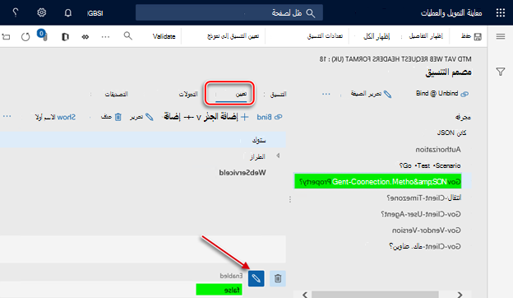Image resolution: width=513 pixels, height=298 pixels.
Task: Click the GBSI company selector
Action: (95, 13)
